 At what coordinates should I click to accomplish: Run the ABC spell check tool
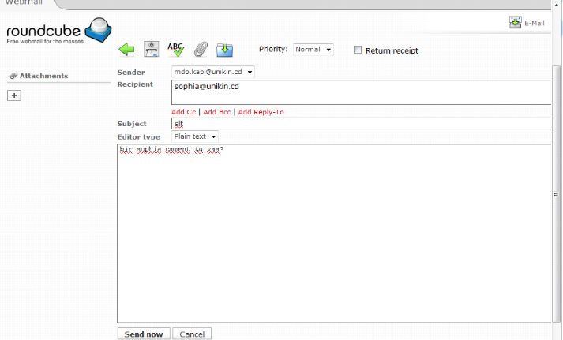(175, 50)
